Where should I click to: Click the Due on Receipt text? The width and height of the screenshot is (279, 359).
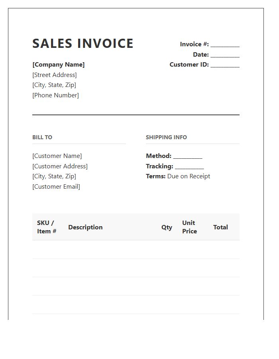[x=189, y=176]
